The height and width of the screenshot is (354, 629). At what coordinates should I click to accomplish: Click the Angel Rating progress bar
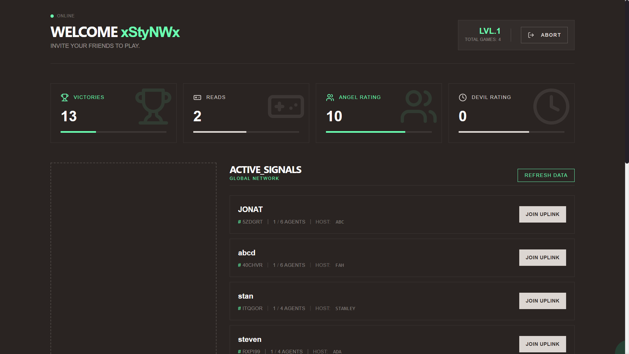pos(379,132)
